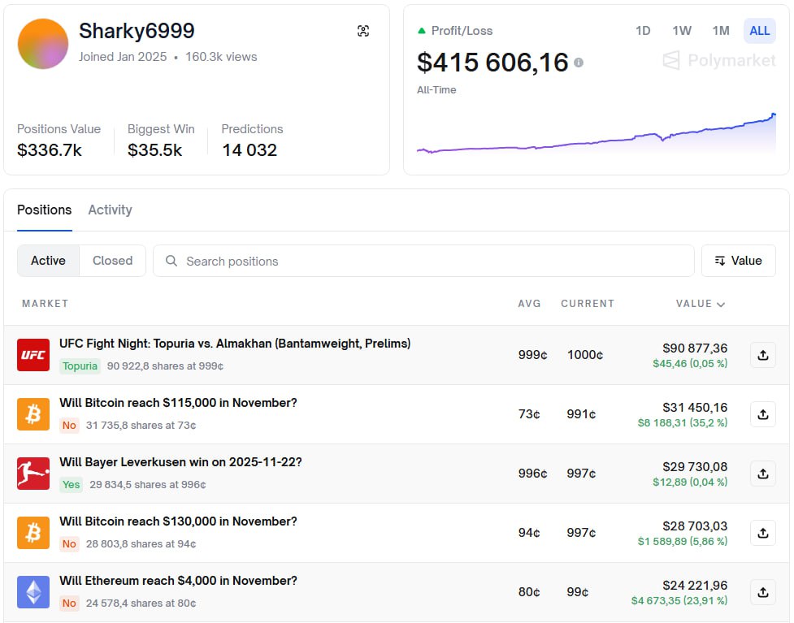The width and height of the screenshot is (794, 623).
Task: Share the Bitcoin $115,000 position
Action: coord(762,414)
